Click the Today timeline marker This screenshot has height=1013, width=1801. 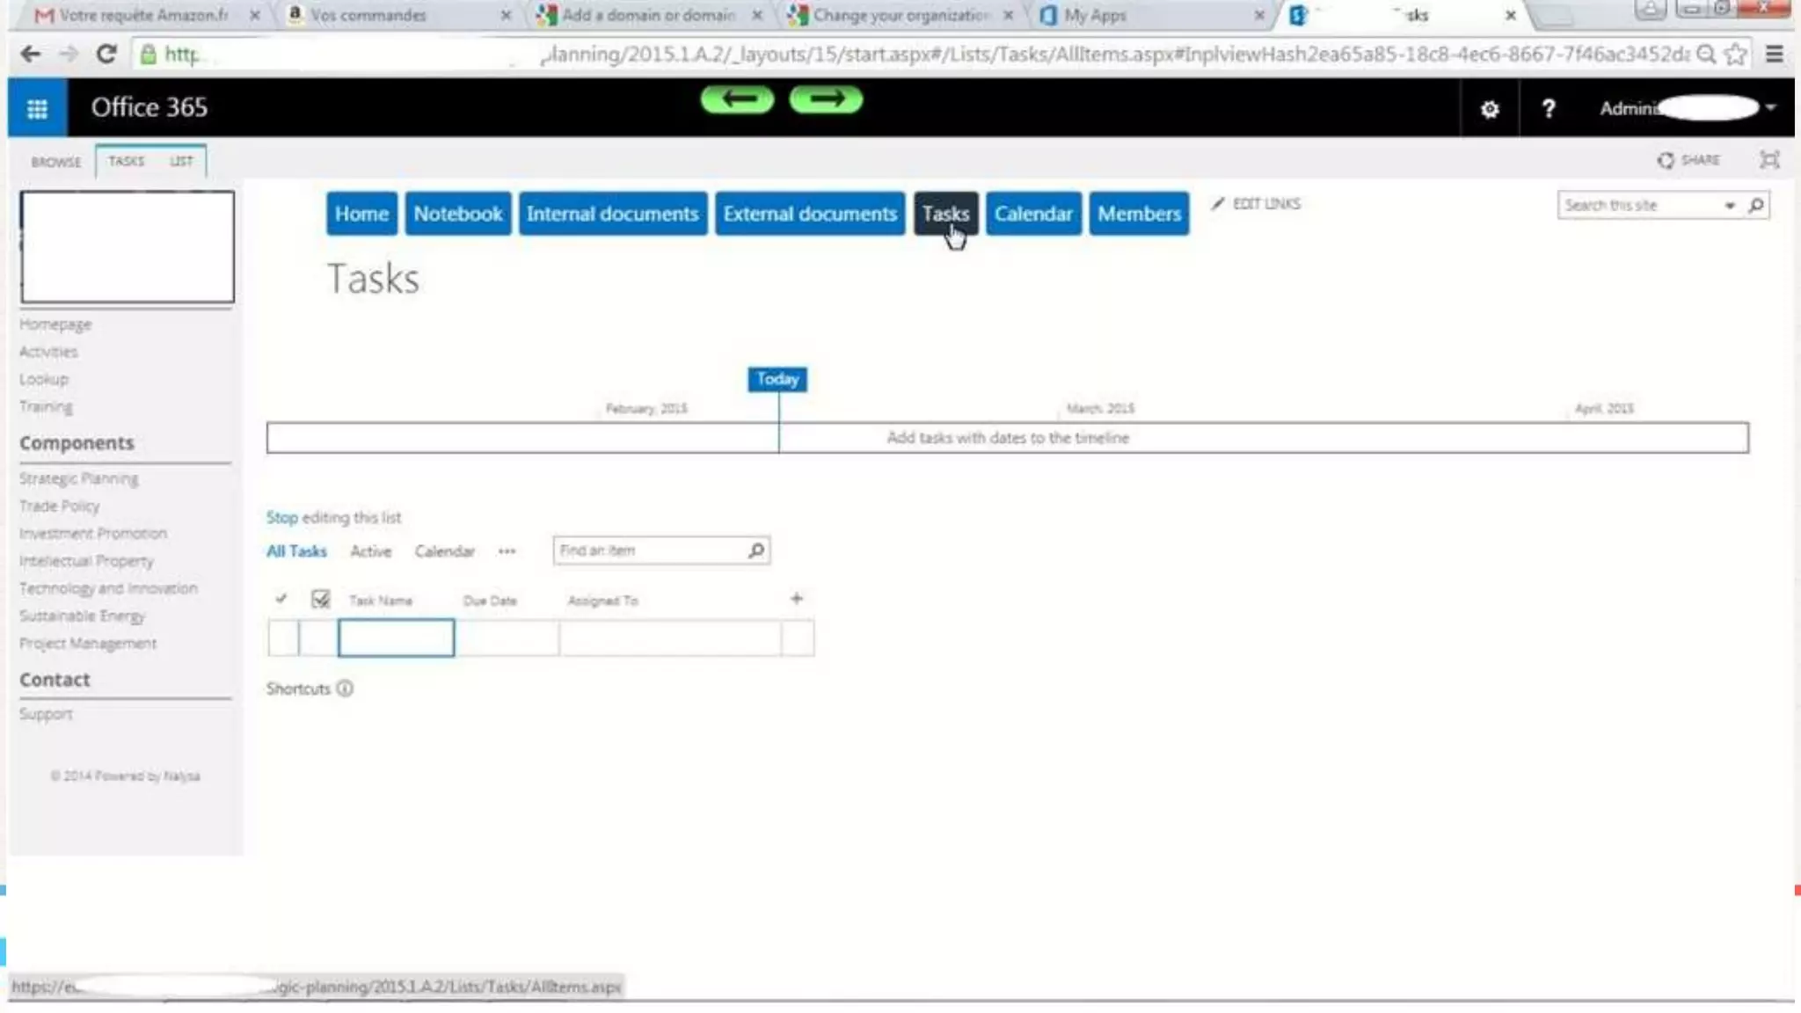click(777, 379)
